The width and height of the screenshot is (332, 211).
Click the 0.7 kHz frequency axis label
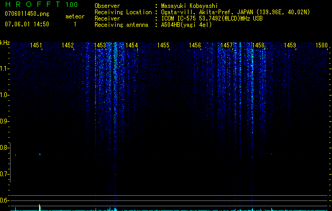(x=4, y=174)
